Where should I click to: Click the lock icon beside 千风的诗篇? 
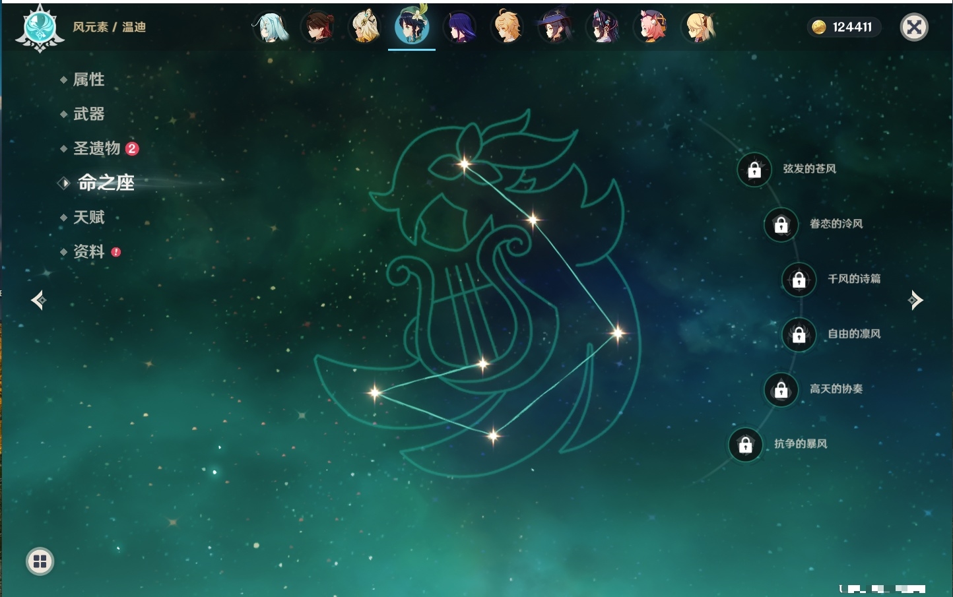pos(799,280)
